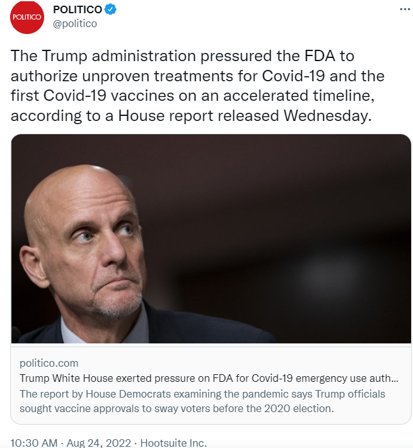Click the politico.com domain label
Viewport: 413px width, 448px height.
pos(49,363)
